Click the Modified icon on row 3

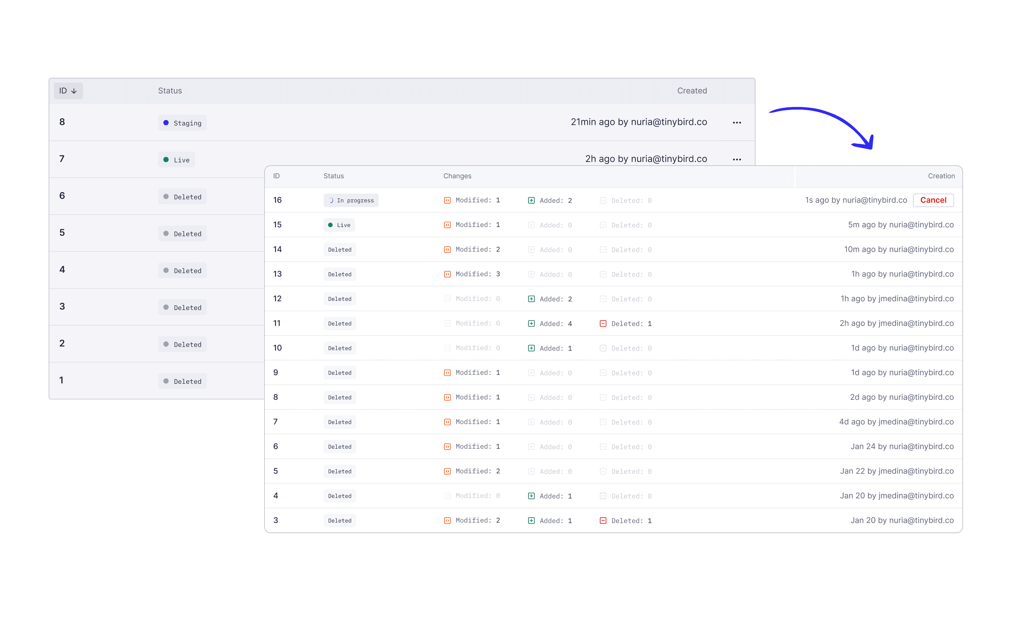coord(447,520)
